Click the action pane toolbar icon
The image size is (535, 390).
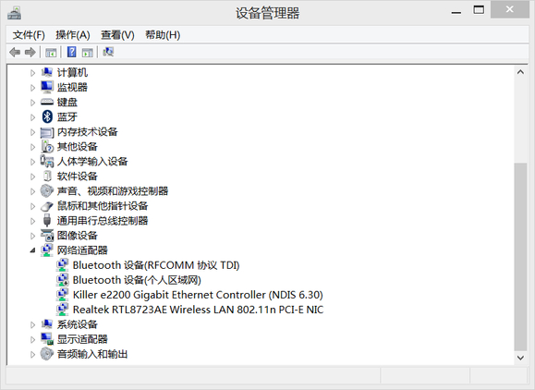[x=88, y=52]
